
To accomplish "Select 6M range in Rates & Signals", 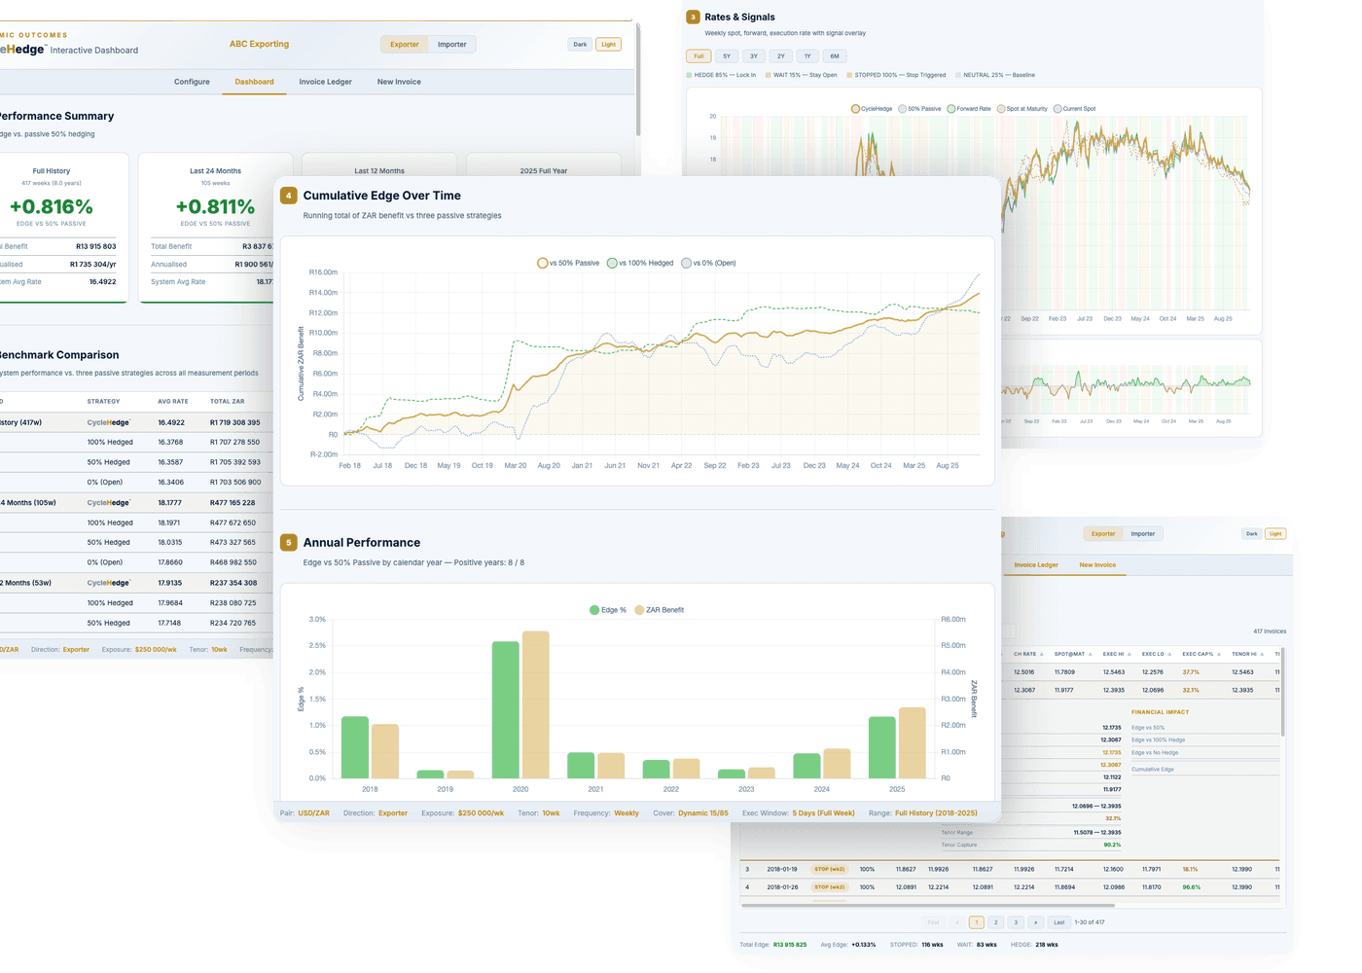I will coord(835,56).
